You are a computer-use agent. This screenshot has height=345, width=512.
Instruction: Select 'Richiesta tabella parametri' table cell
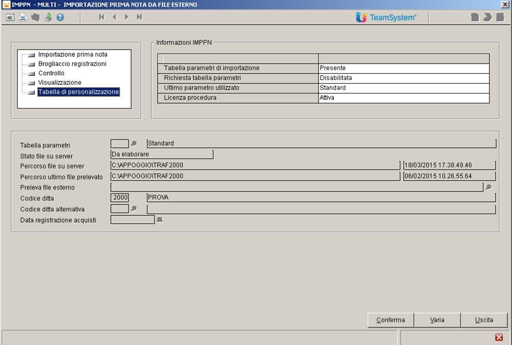pyautogui.click(x=238, y=78)
